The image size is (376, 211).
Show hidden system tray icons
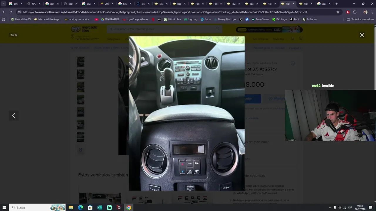pos(330,207)
